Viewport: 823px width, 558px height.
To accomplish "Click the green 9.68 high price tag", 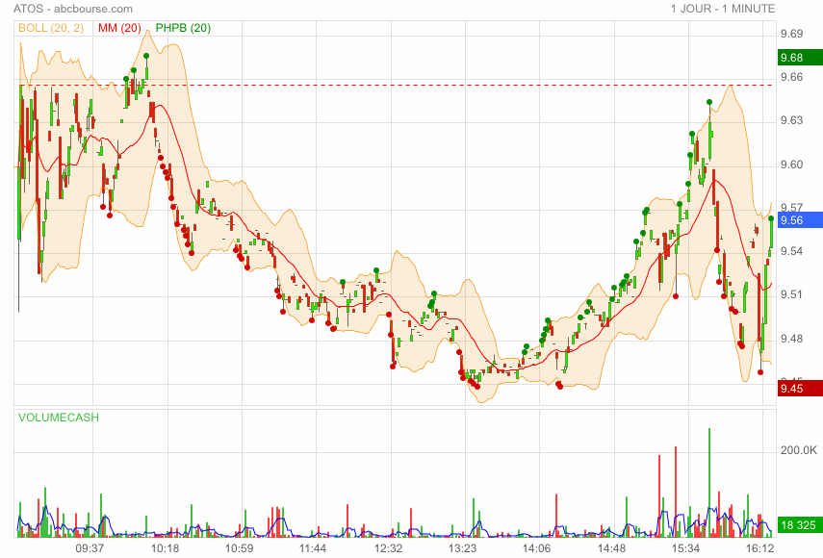I will (800, 58).
